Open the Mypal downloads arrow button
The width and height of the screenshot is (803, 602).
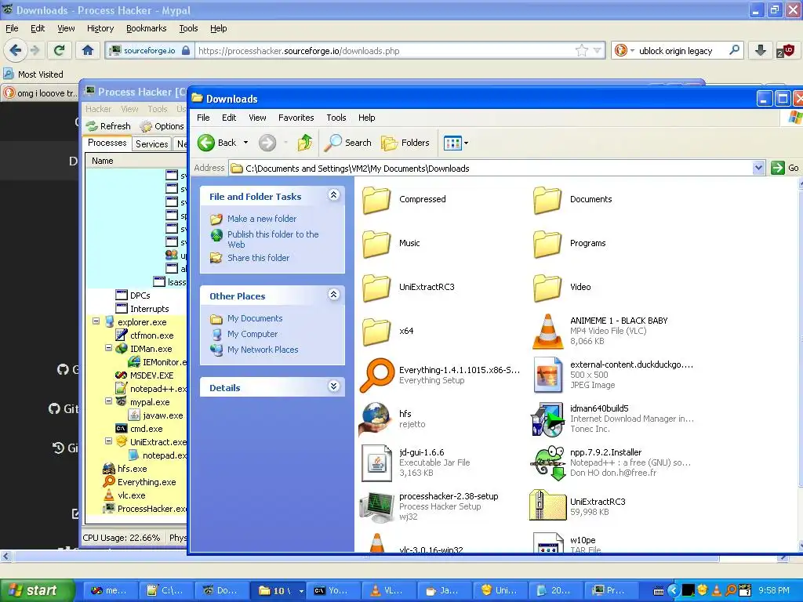pyautogui.click(x=761, y=50)
